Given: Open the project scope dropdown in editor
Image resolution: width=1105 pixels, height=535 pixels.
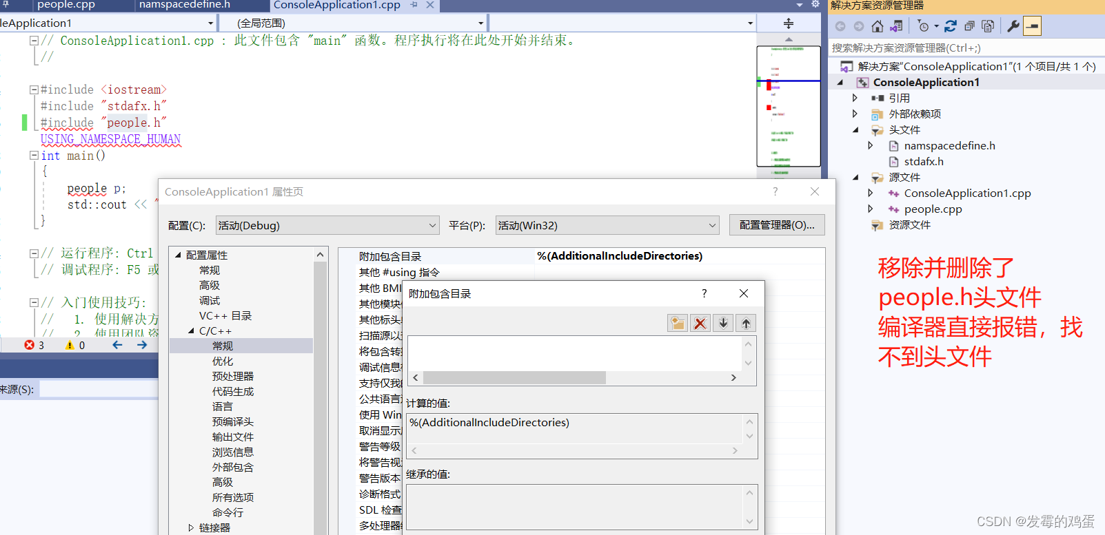Looking at the screenshot, I should (x=107, y=23).
